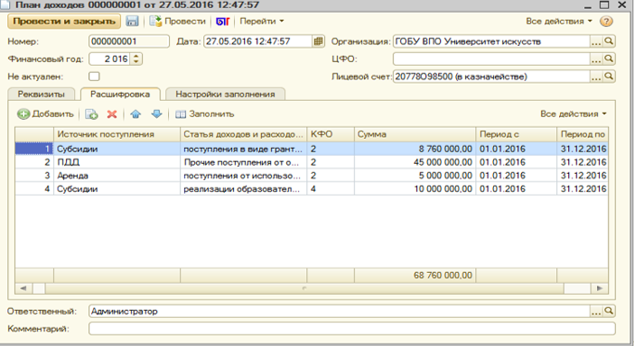Open the Настройки заполнения tab
The width and height of the screenshot is (634, 346).
pos(225,94)
